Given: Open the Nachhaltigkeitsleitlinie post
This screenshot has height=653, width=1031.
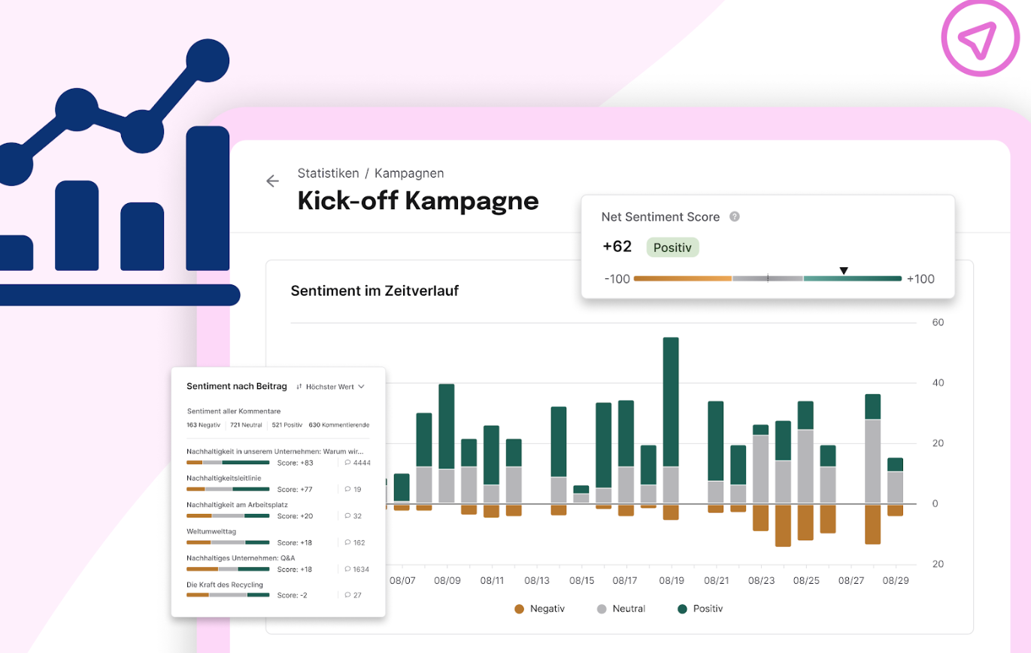Looking at the screenshot, I should click(x=224, y=478).
